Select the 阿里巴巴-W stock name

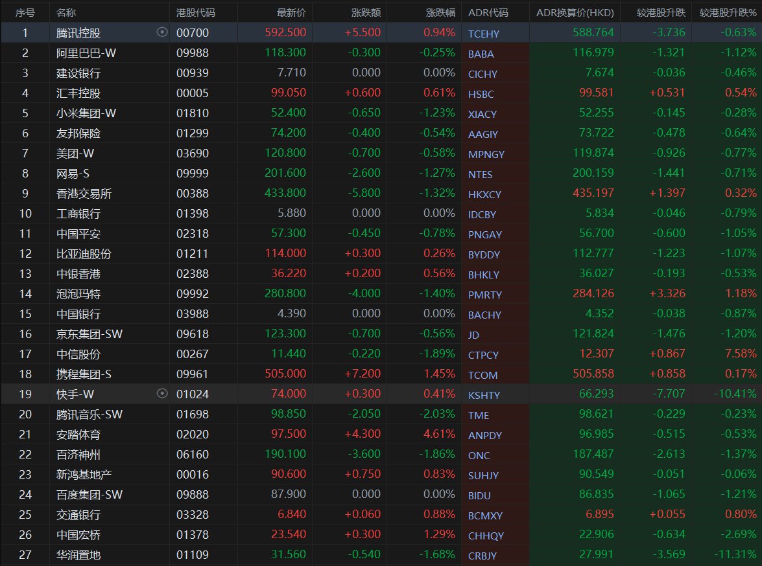(x=86, y=53)
